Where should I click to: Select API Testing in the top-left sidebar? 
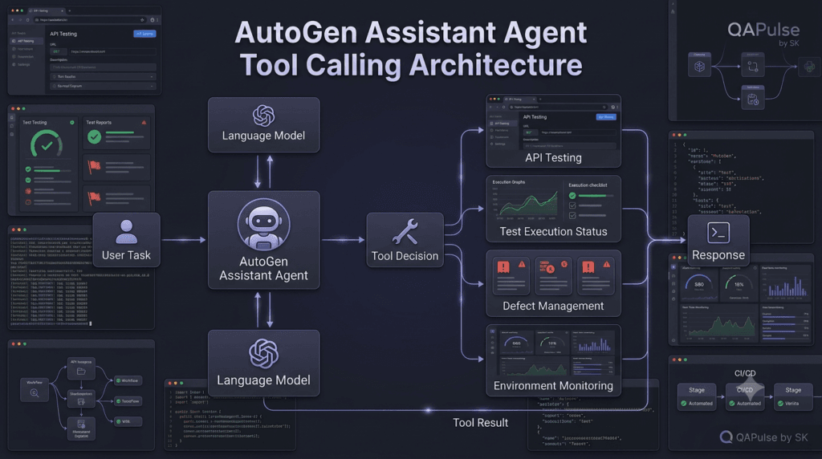[26, 41]
